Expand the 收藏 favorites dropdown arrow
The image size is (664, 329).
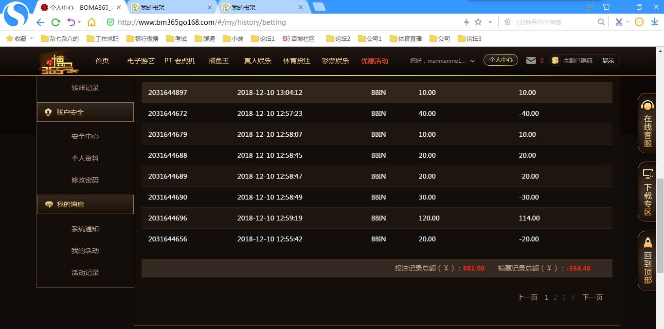[x=32, y=38]
